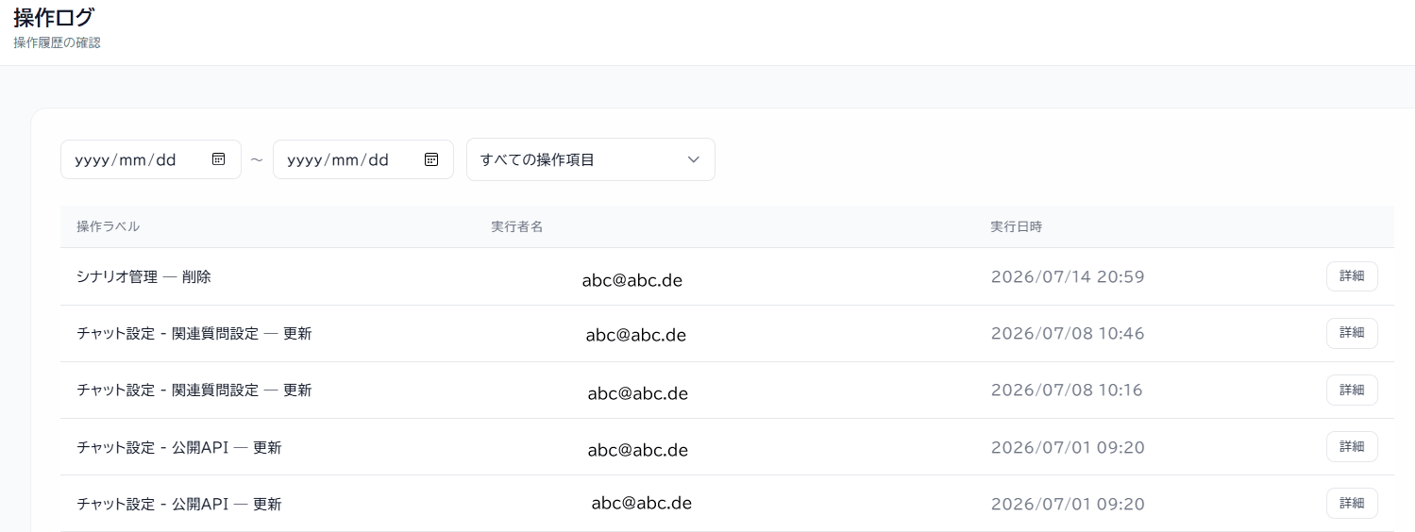Select the timestamp 2026/07/14 20:59
Image resolution: width=1415 pixels, height=532 pixels.
[1068, 276]
